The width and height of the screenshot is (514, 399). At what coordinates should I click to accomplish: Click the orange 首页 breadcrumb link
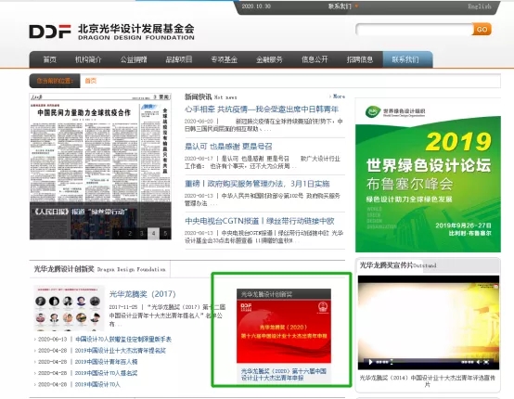click(x=91, y=81)
